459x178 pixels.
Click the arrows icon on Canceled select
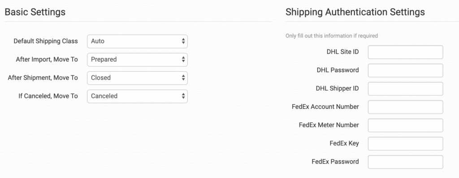click(183, 96)
